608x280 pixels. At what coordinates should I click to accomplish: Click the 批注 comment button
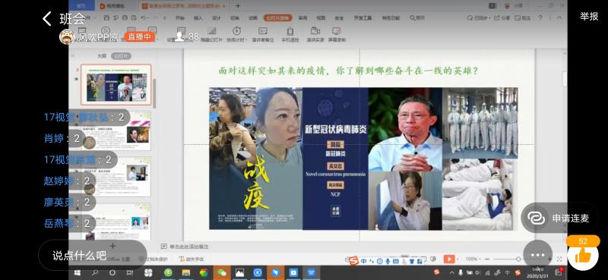click(523, 17)
